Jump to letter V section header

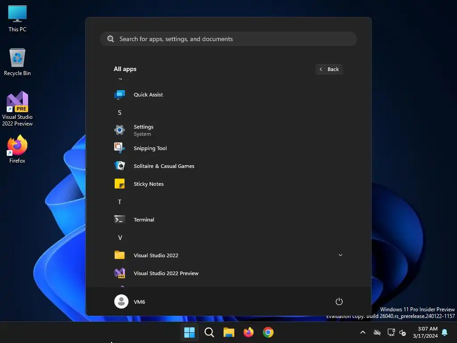(x=120, y=238)
